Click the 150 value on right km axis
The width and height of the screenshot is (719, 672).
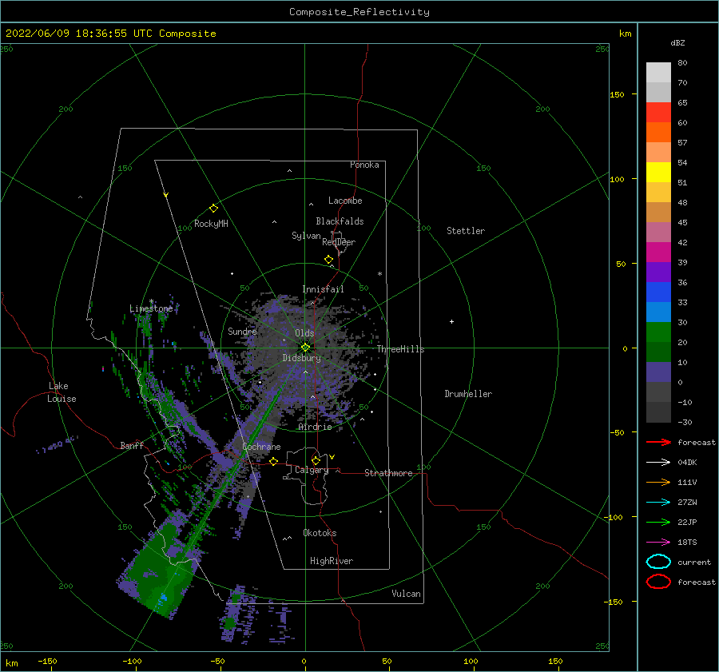[x=618, y=94]
